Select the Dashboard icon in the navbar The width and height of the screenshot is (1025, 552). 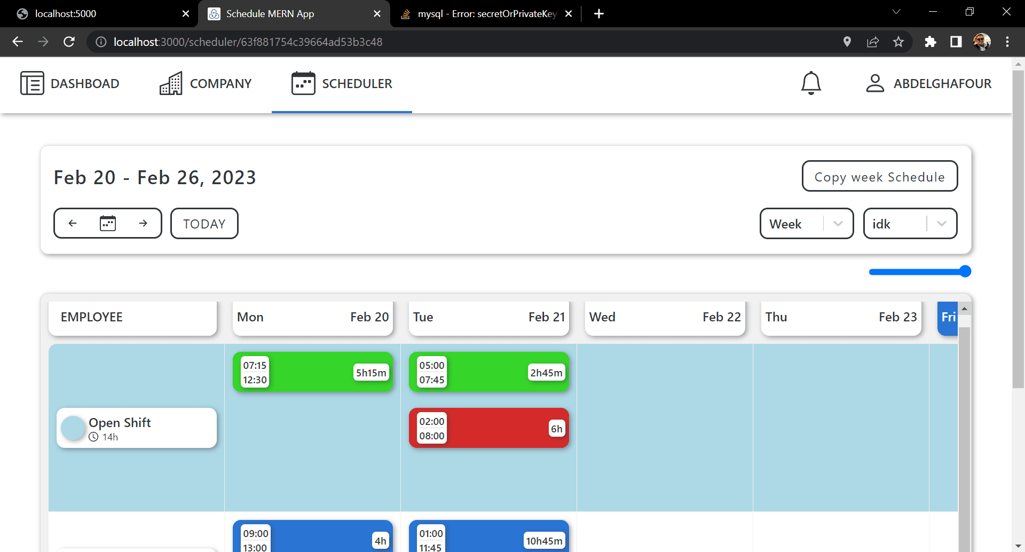click(32, 83)
